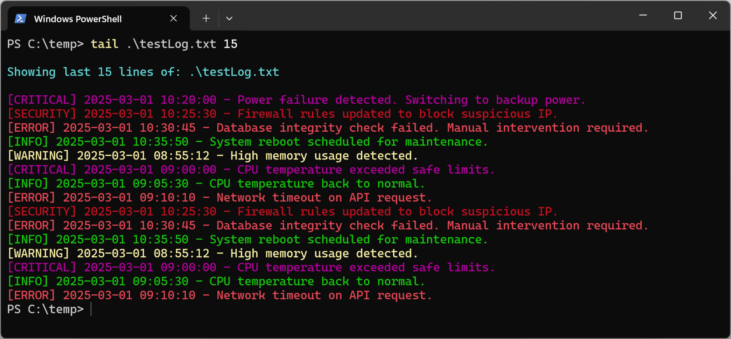The width and height of the screenshot is (731, 339).
Task: Select the Windows PowerShell tab
Action: tap(78, 19)
